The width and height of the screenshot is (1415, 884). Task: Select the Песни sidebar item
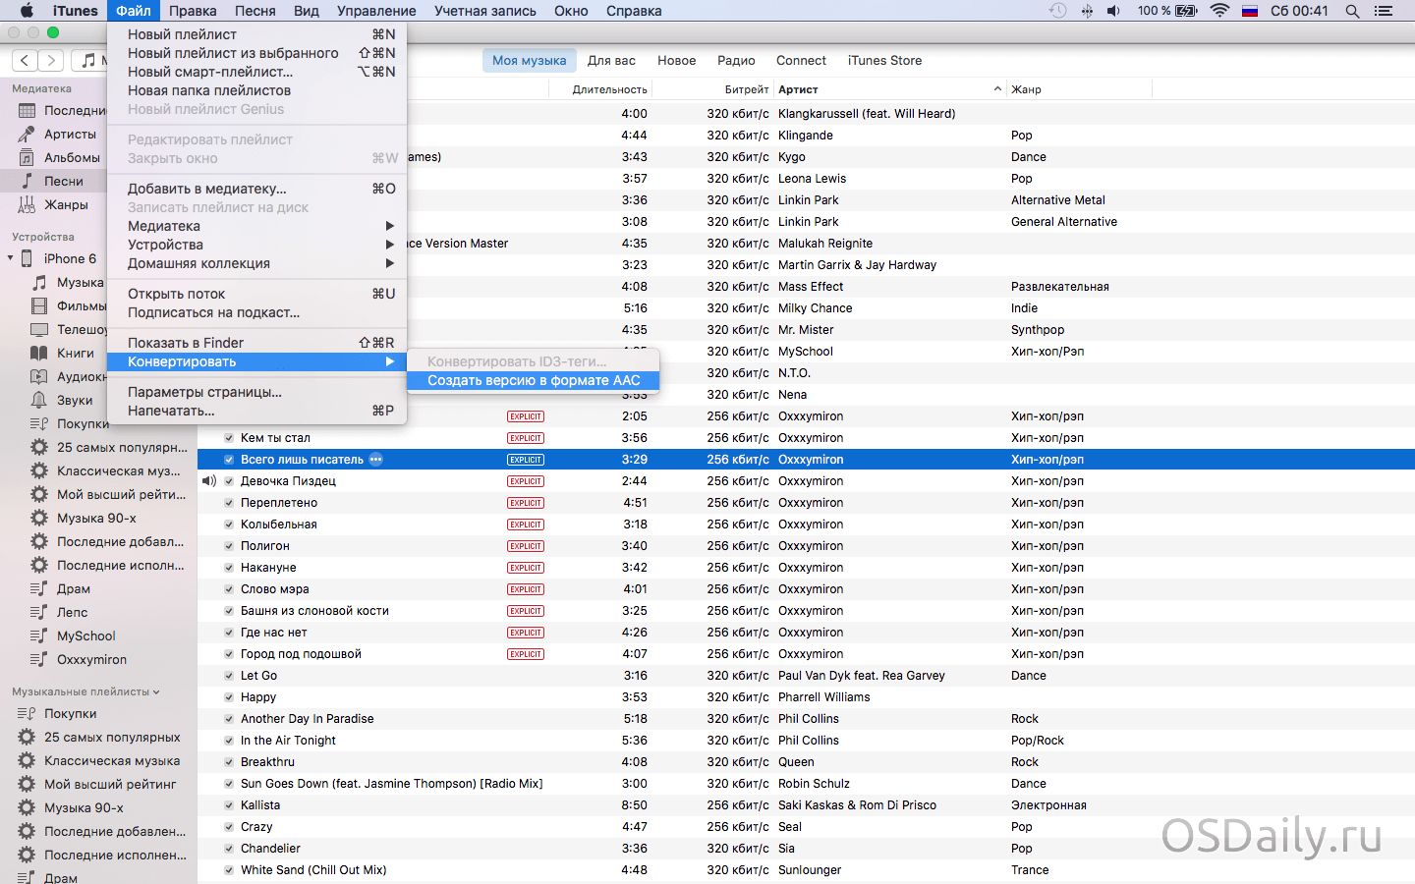(x=63, y=181)
